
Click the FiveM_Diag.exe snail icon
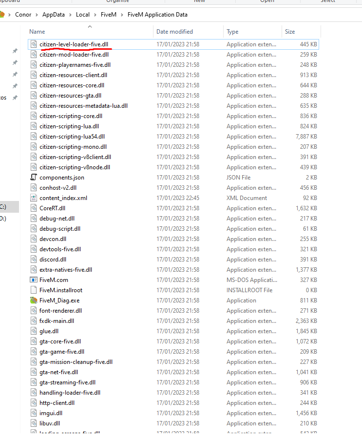pyautogui.click(x=34, y=301)
